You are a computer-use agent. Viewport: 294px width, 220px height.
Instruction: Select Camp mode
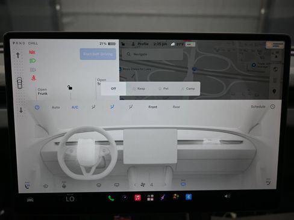(x=188, y=88)
